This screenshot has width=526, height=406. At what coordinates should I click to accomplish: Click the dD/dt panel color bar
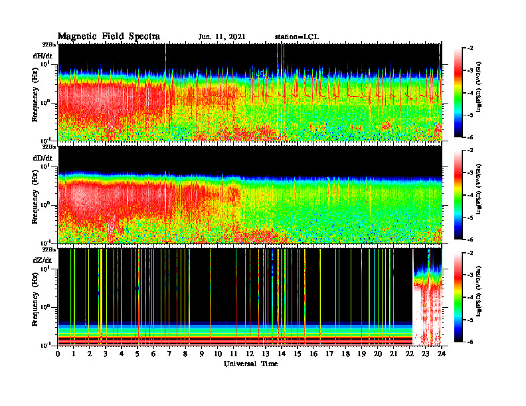point(458,195)
